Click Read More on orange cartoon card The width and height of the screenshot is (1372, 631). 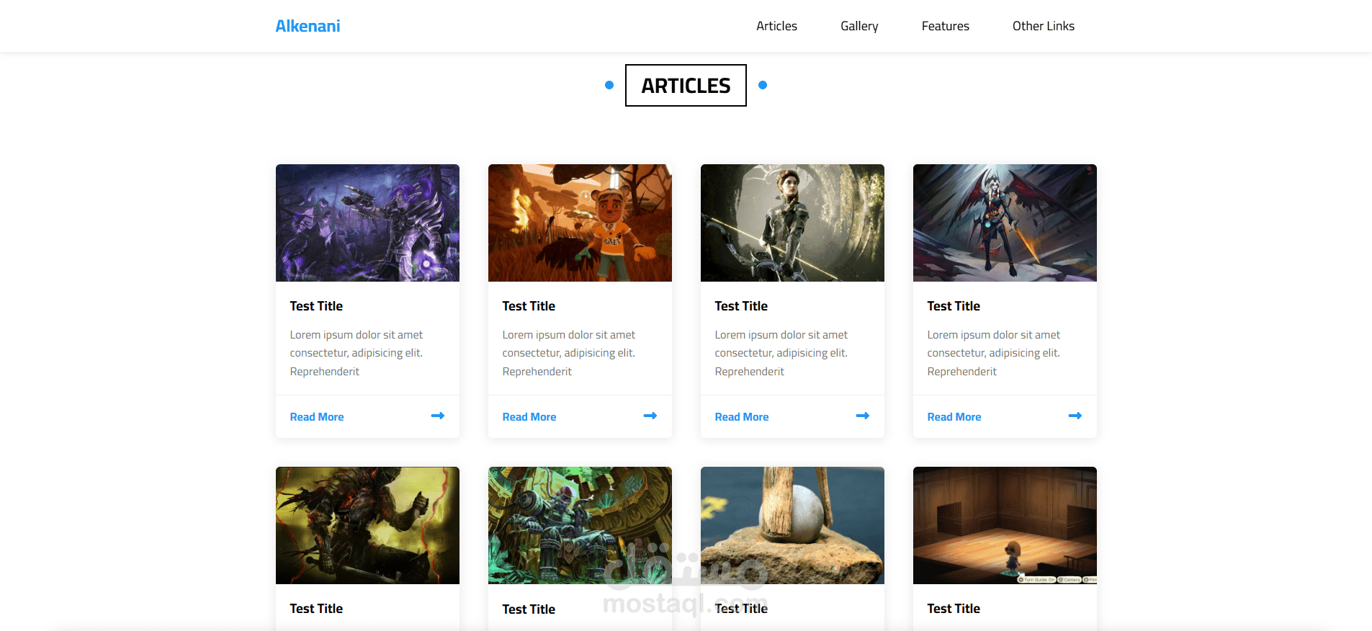[x=529, y=417]
